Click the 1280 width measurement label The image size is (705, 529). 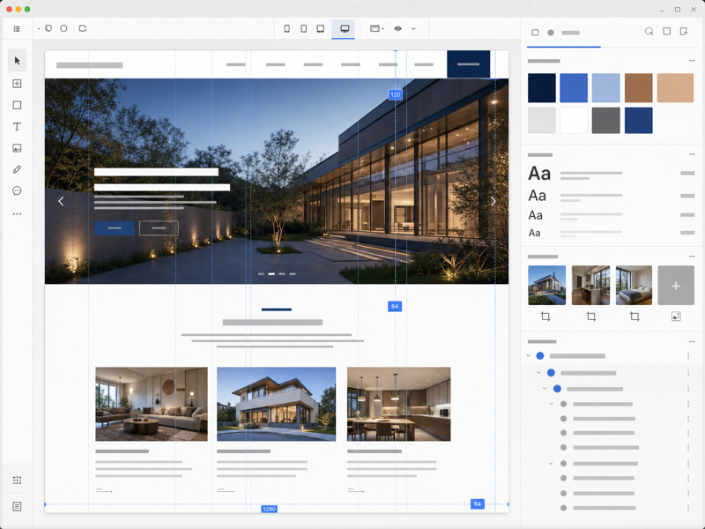[x=269, y=509]
